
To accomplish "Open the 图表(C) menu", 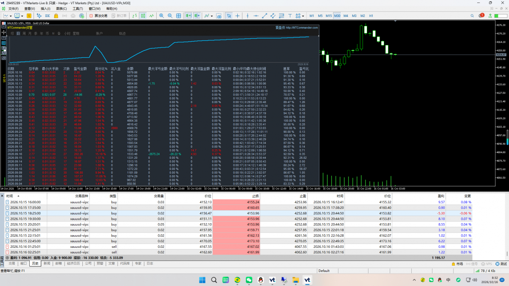I will coord(62,9).
